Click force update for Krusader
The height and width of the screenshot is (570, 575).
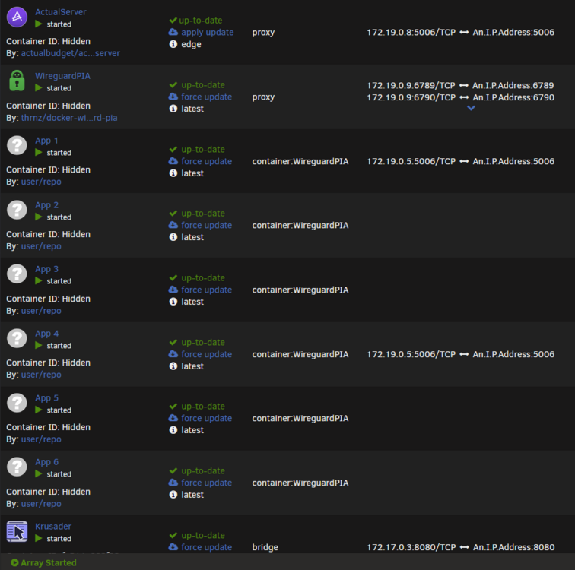tap(206, 547)
